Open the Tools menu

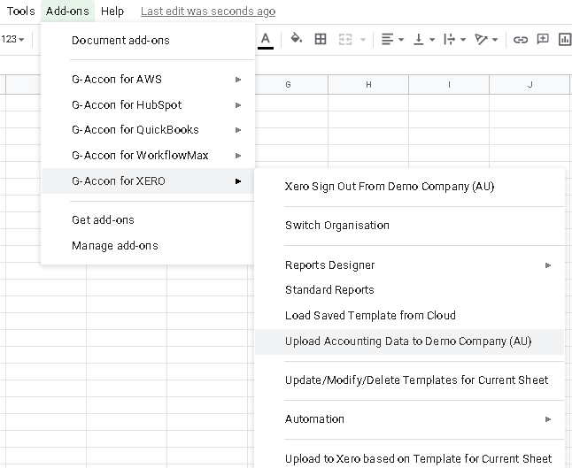20,12
